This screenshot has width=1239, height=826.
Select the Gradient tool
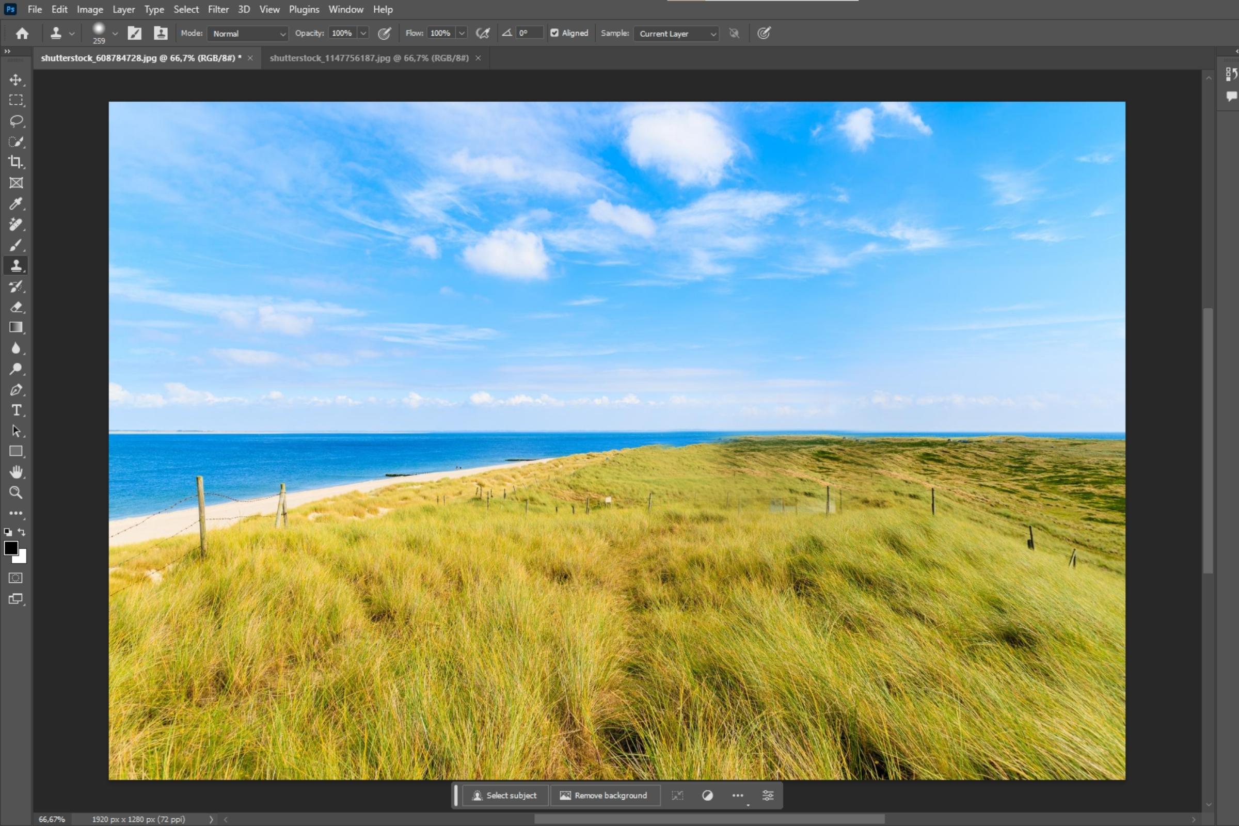pos(16,328)
